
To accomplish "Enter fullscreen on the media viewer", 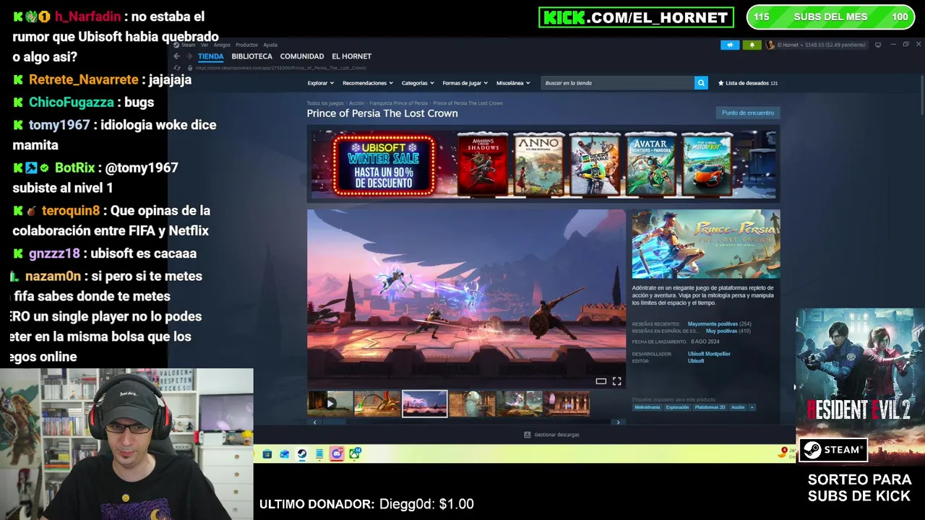I will point(616,381).
